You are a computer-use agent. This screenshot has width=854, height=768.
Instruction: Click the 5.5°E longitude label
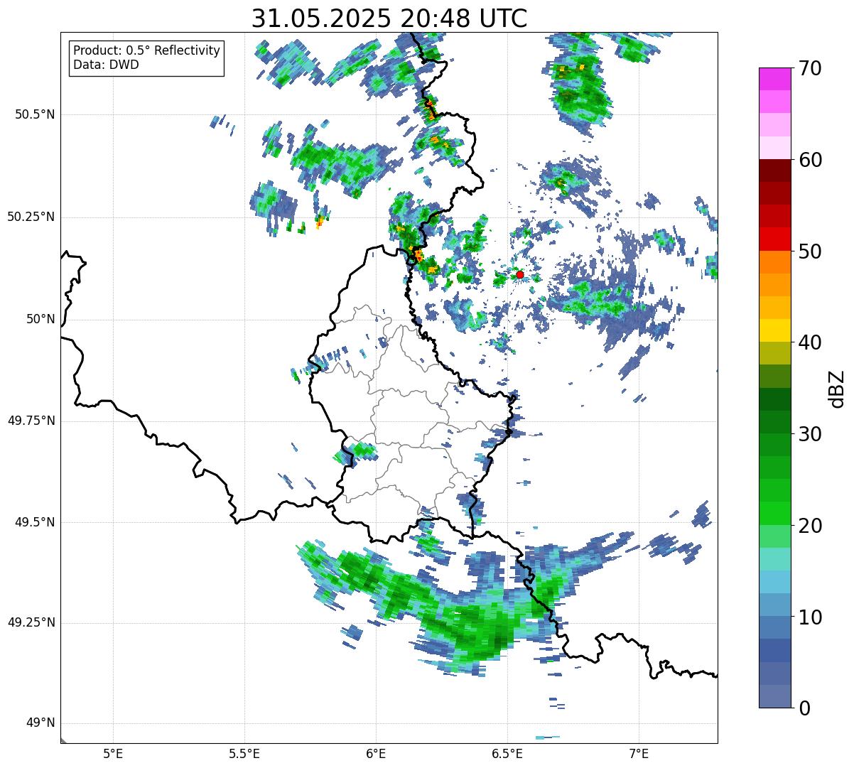(244, 753)
